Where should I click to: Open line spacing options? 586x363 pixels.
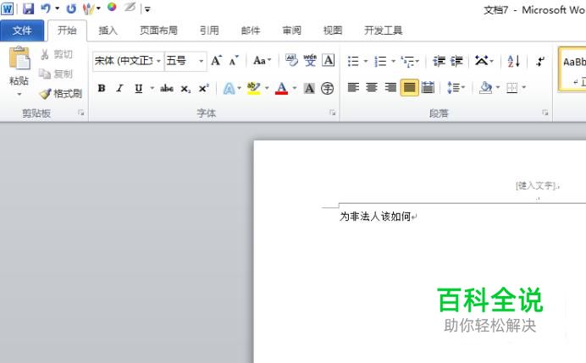[x=456, y=88]
